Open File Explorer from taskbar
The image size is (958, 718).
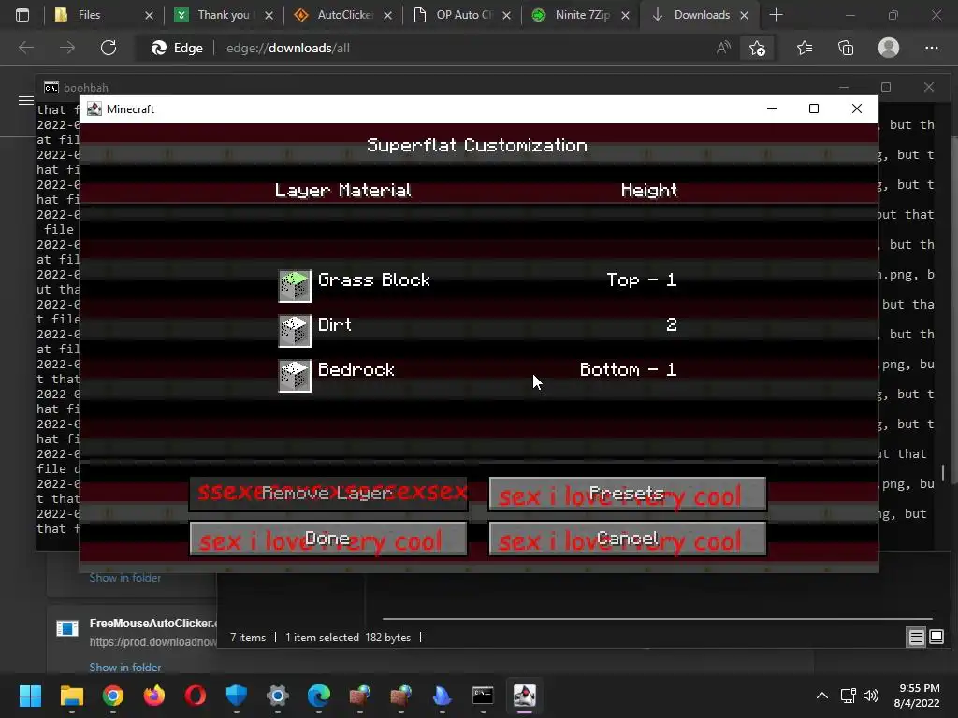coord(71,696)
